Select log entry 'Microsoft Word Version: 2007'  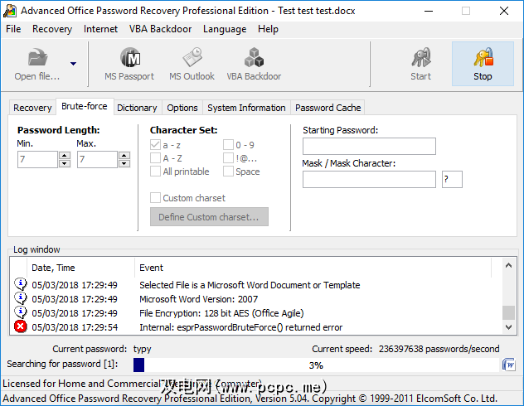point(198,299)
